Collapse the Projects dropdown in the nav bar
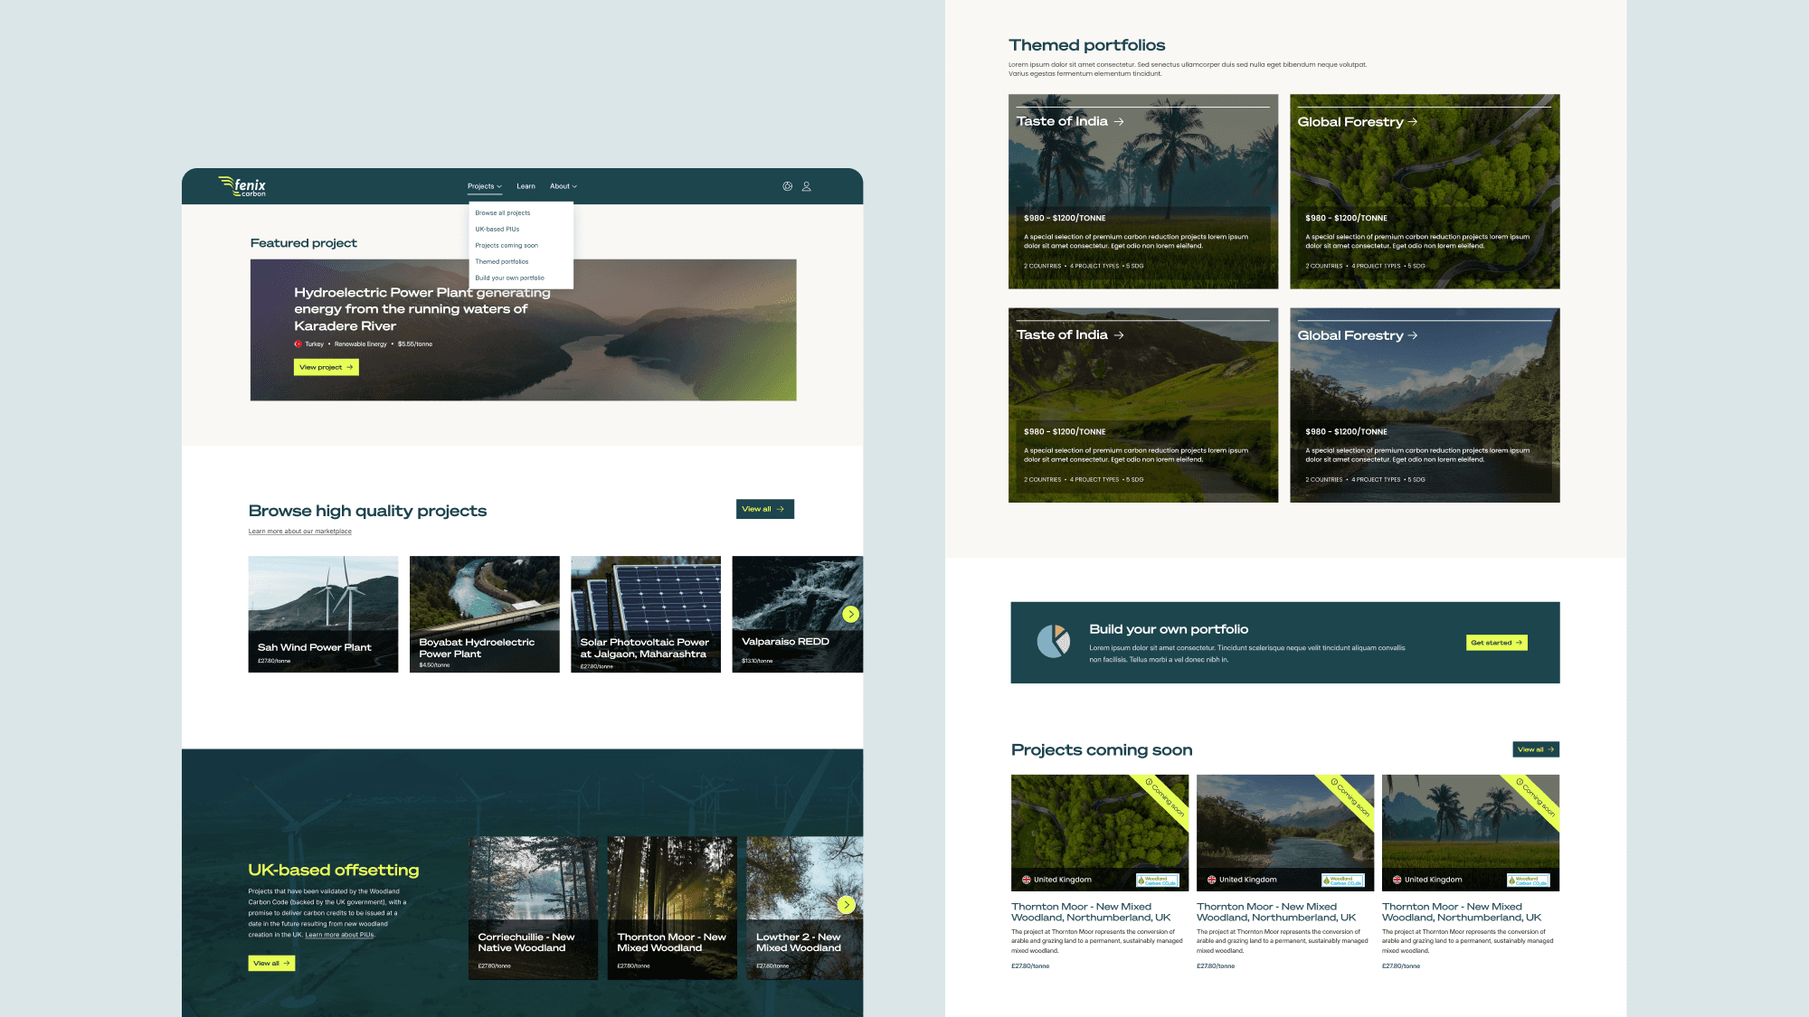The height and width of the screenshot is (1017, 1809). point(484,186)
